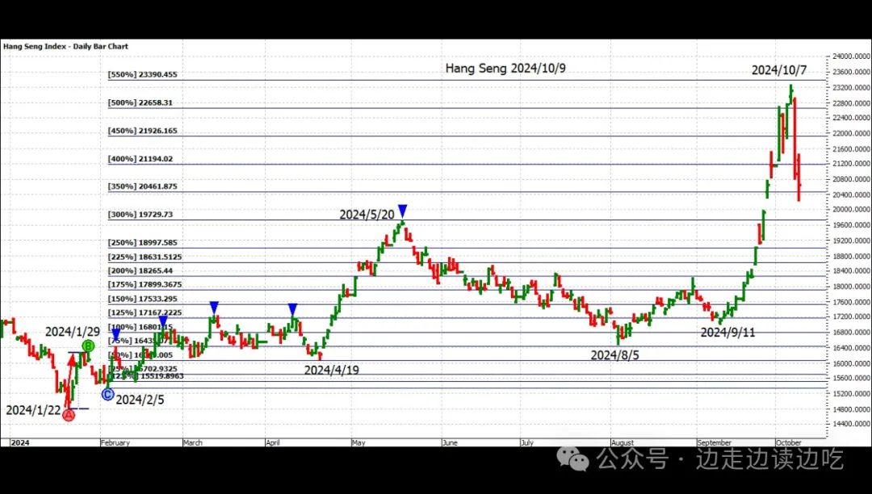The width and height of the screenshot is (872, 494).
Task: Click the February label on the time axis
Action: (115, 443)
